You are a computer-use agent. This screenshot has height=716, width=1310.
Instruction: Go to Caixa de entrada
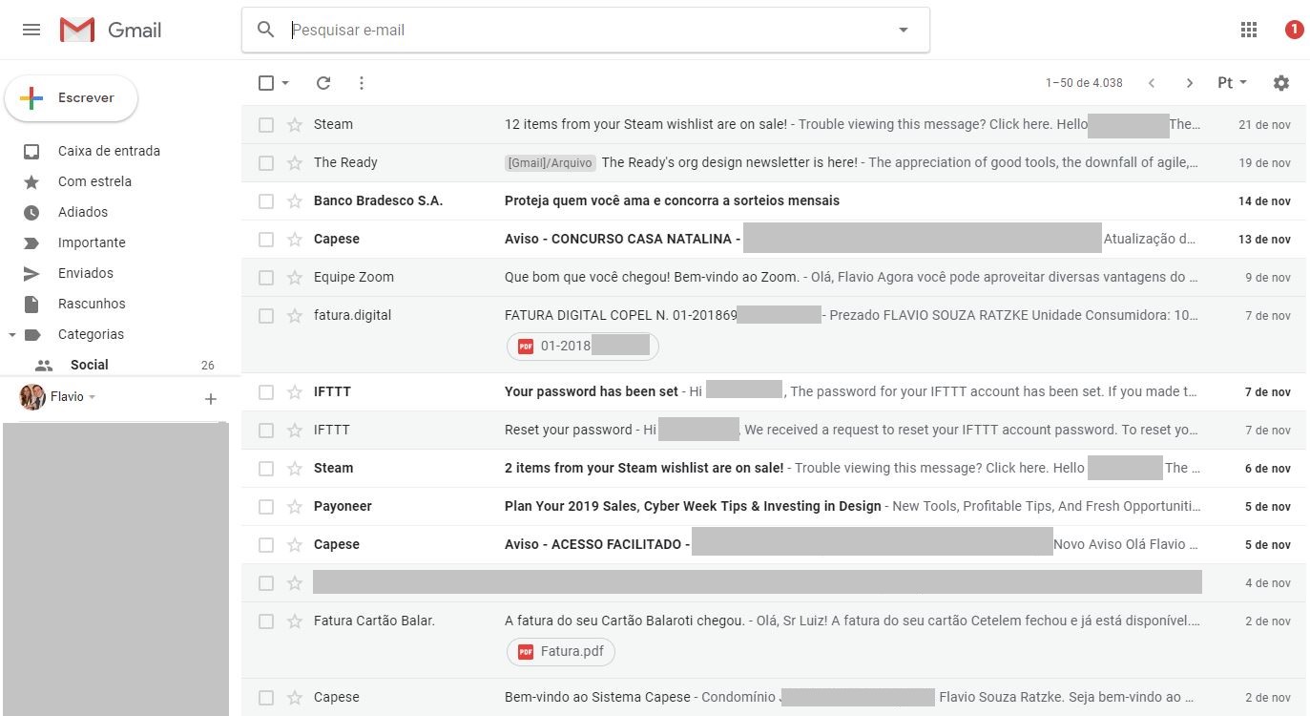[x=108, y=151]
